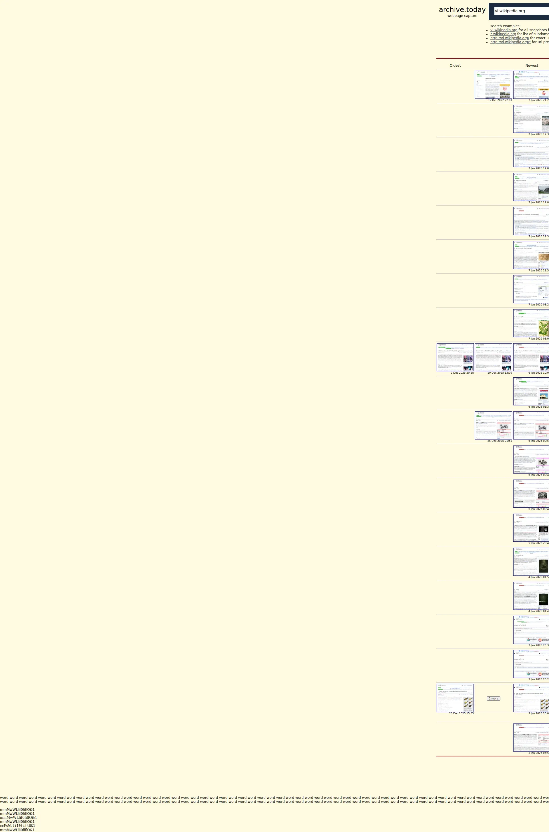The image size is (549, 832).
Task: Open the 9 Dec 2025 20:28 snapshot thumbnail
Action: (455, 357)
